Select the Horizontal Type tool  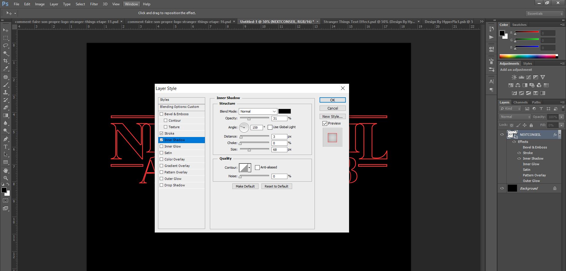6,147
